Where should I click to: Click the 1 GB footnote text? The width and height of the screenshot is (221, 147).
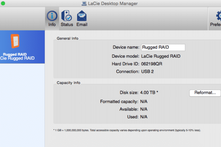point(127,130)
